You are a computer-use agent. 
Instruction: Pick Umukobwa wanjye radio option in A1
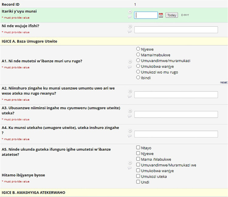pyautogui.click(x=138, y=66)
